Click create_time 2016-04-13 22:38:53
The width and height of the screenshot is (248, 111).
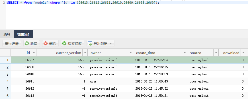151,74
